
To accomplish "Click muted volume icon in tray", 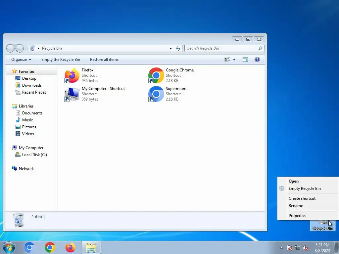I will [306, 248].
